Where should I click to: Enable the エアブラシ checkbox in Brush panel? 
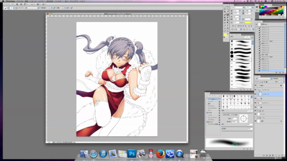(207, 120)
